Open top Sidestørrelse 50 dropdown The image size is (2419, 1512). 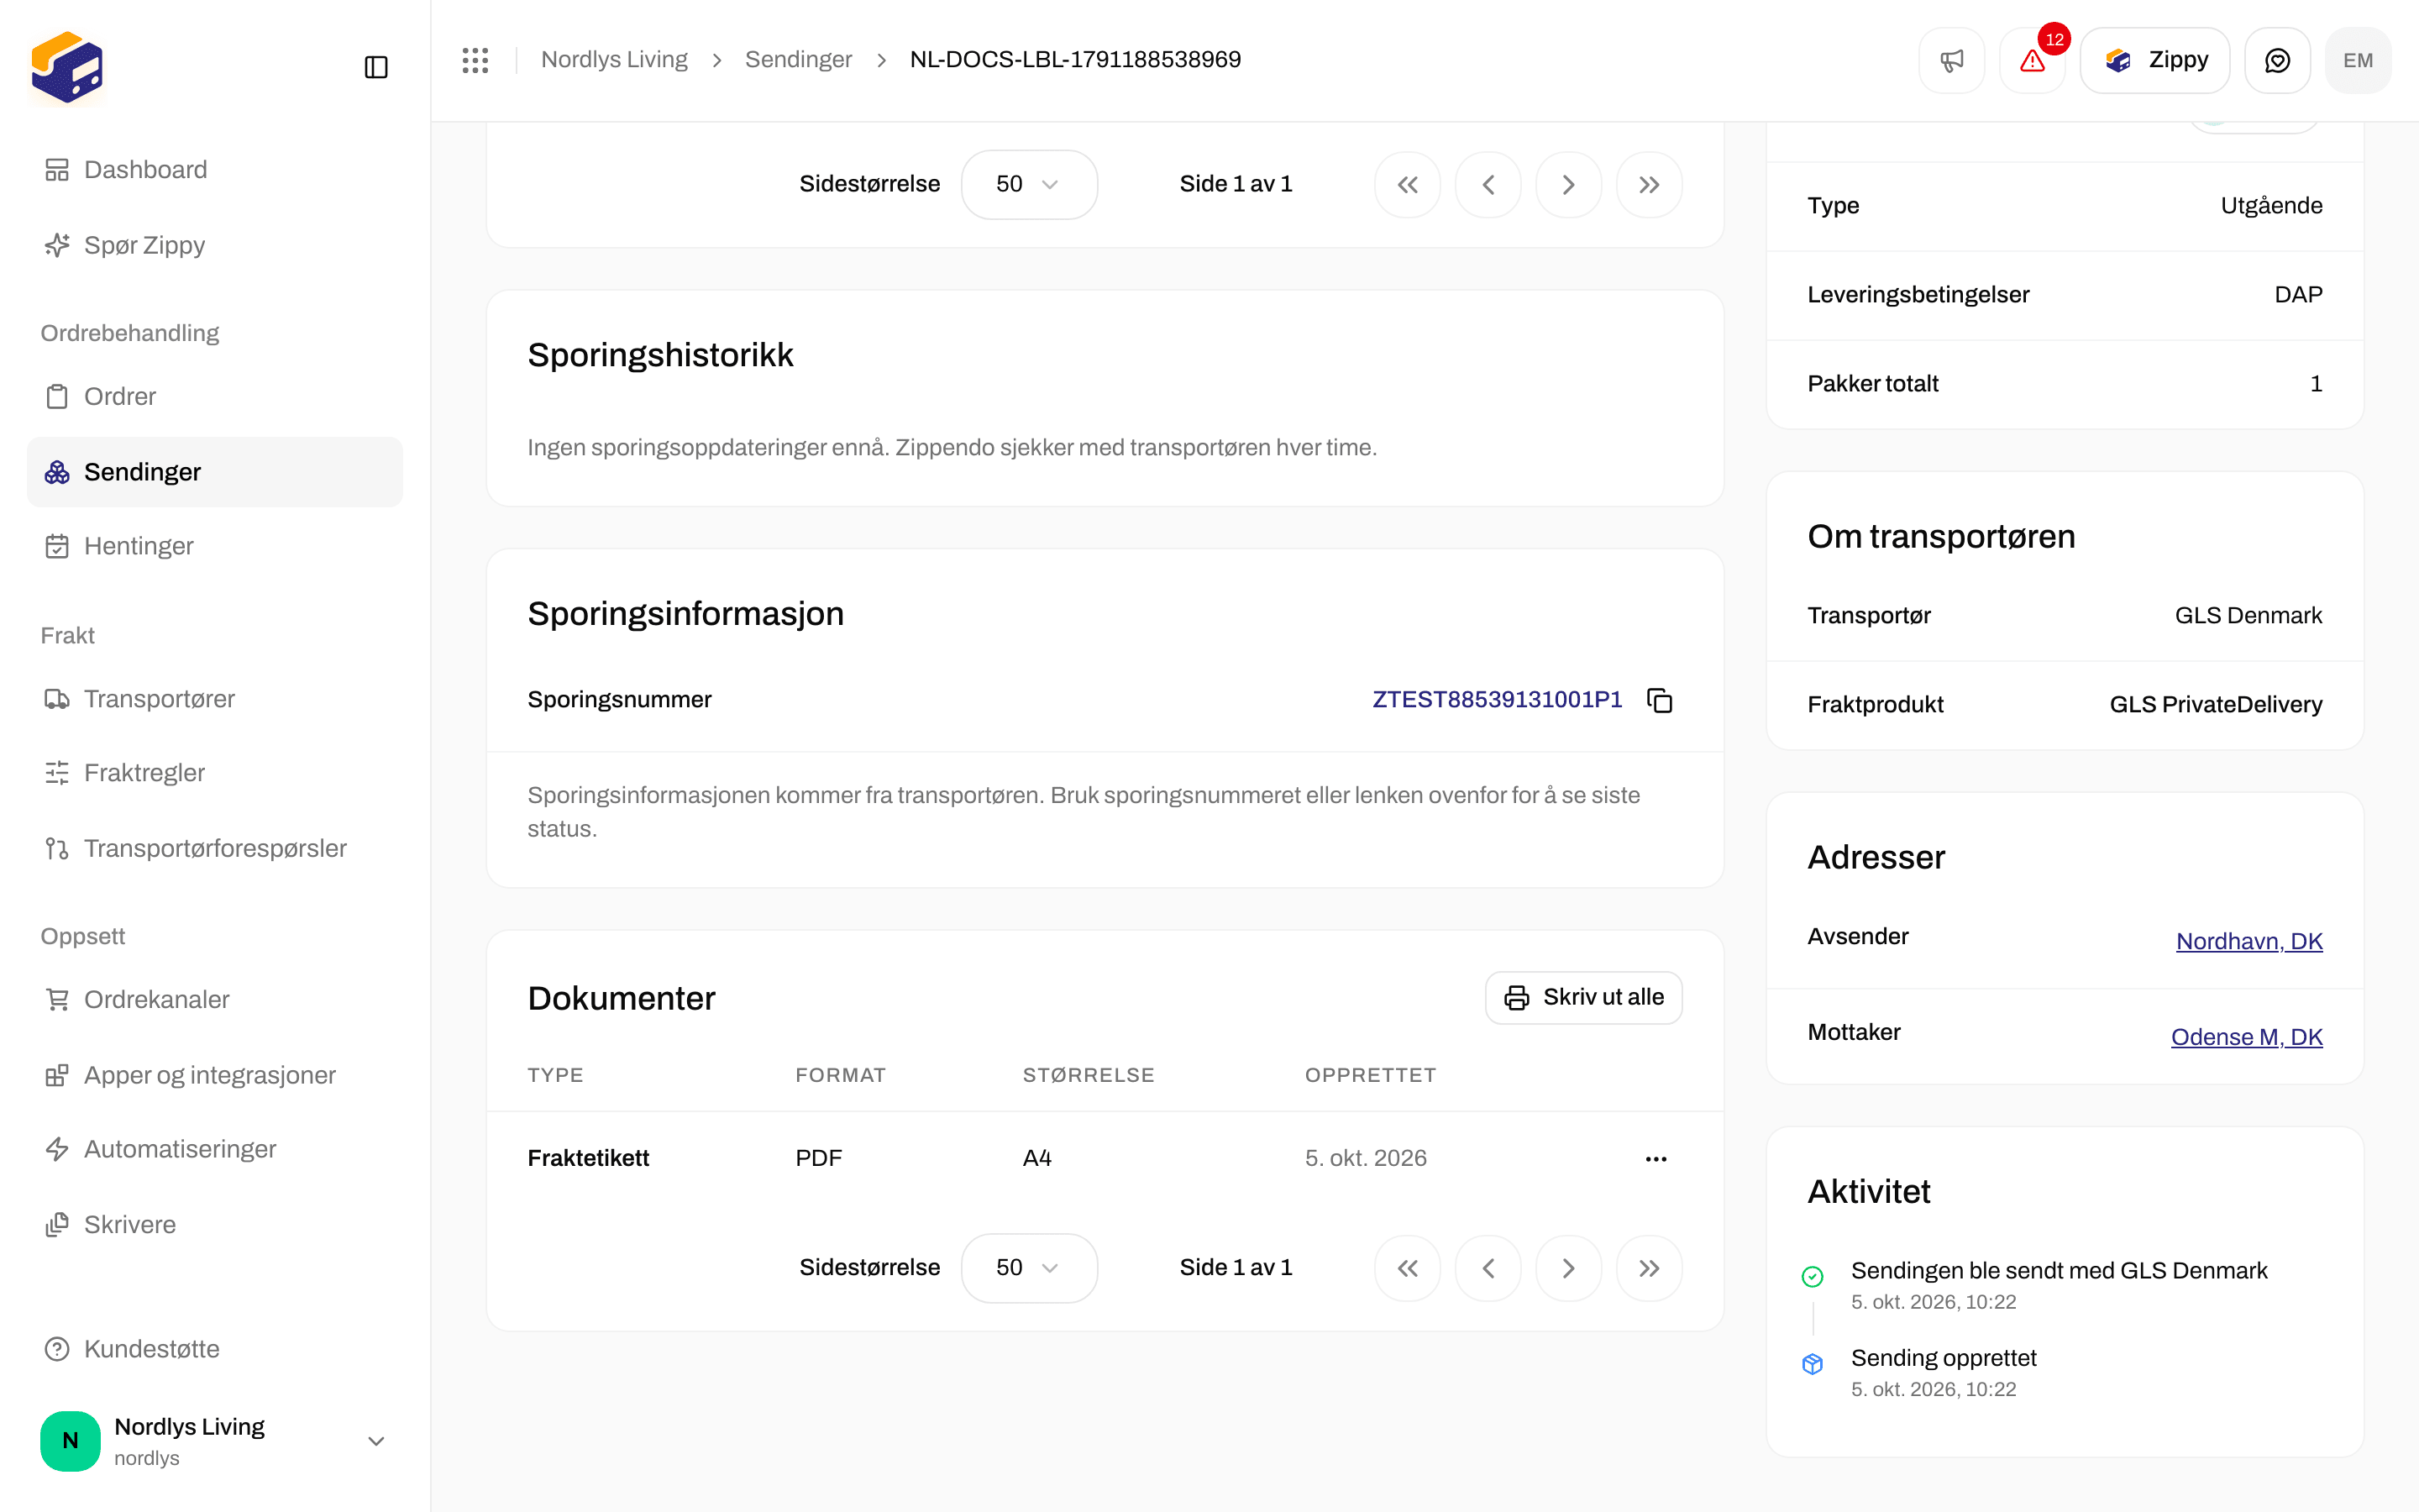pos(1029,184)
